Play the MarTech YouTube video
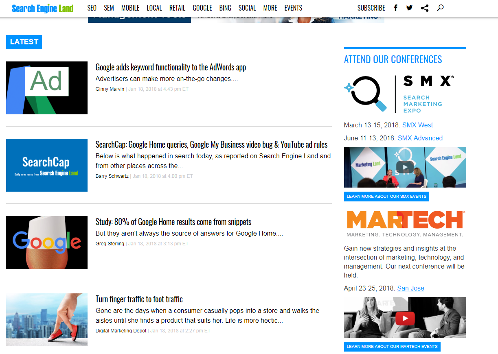The width and height of the screenshot is (498, 354). click(x=405, y=317)
